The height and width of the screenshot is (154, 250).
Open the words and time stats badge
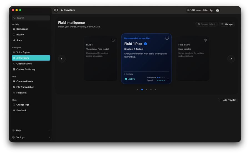(x=197, y=10)
